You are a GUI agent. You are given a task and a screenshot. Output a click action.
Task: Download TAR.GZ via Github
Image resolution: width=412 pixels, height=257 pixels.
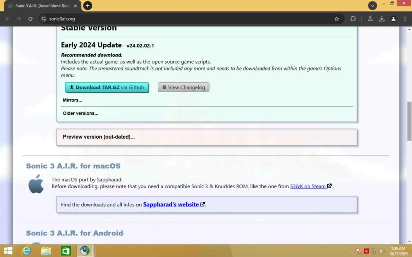point(107,87)
